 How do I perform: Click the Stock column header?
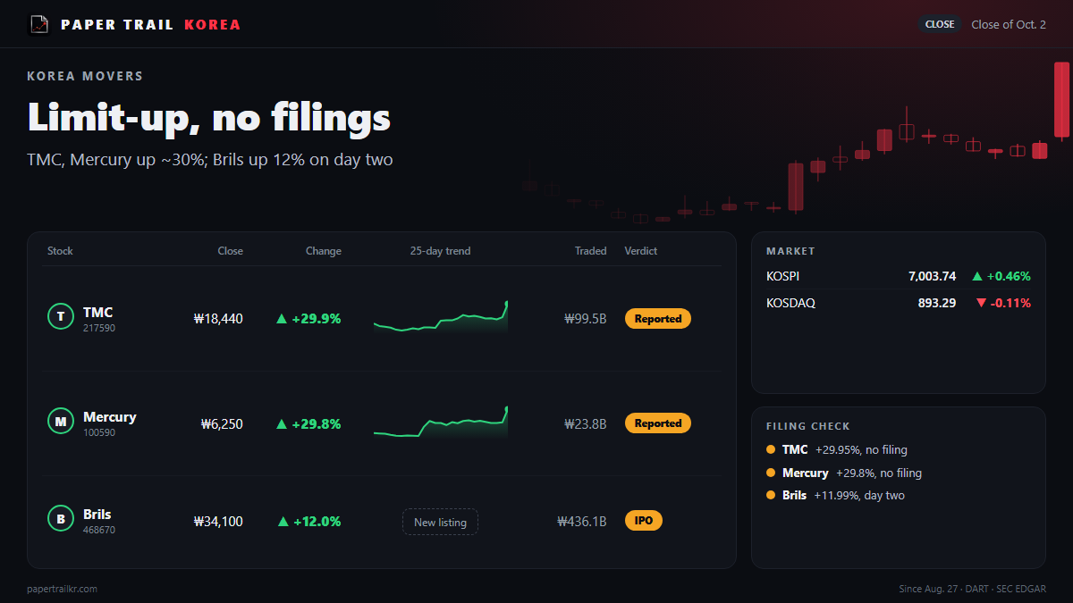click(x=60, y=251)
